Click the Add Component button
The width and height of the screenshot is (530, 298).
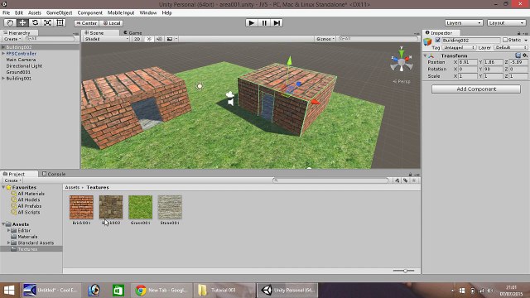click(x=476, y=89)
